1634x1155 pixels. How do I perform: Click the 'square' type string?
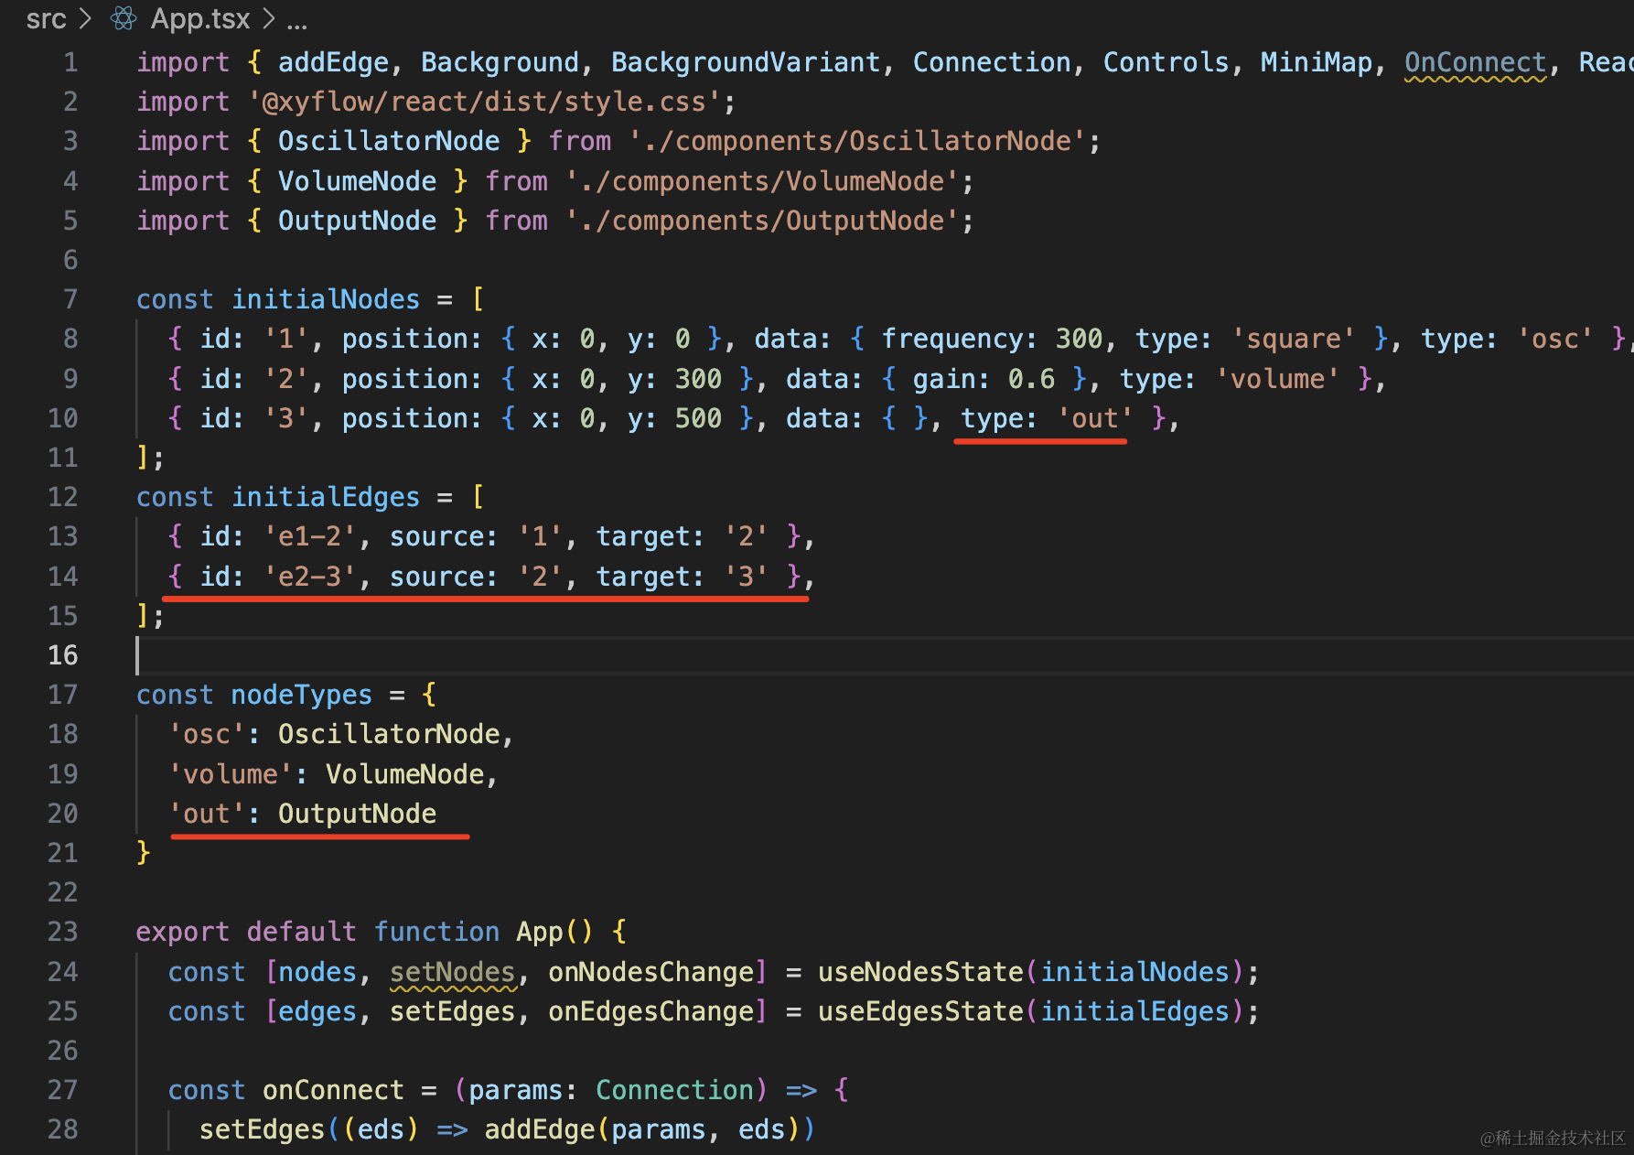(1293, 339)
